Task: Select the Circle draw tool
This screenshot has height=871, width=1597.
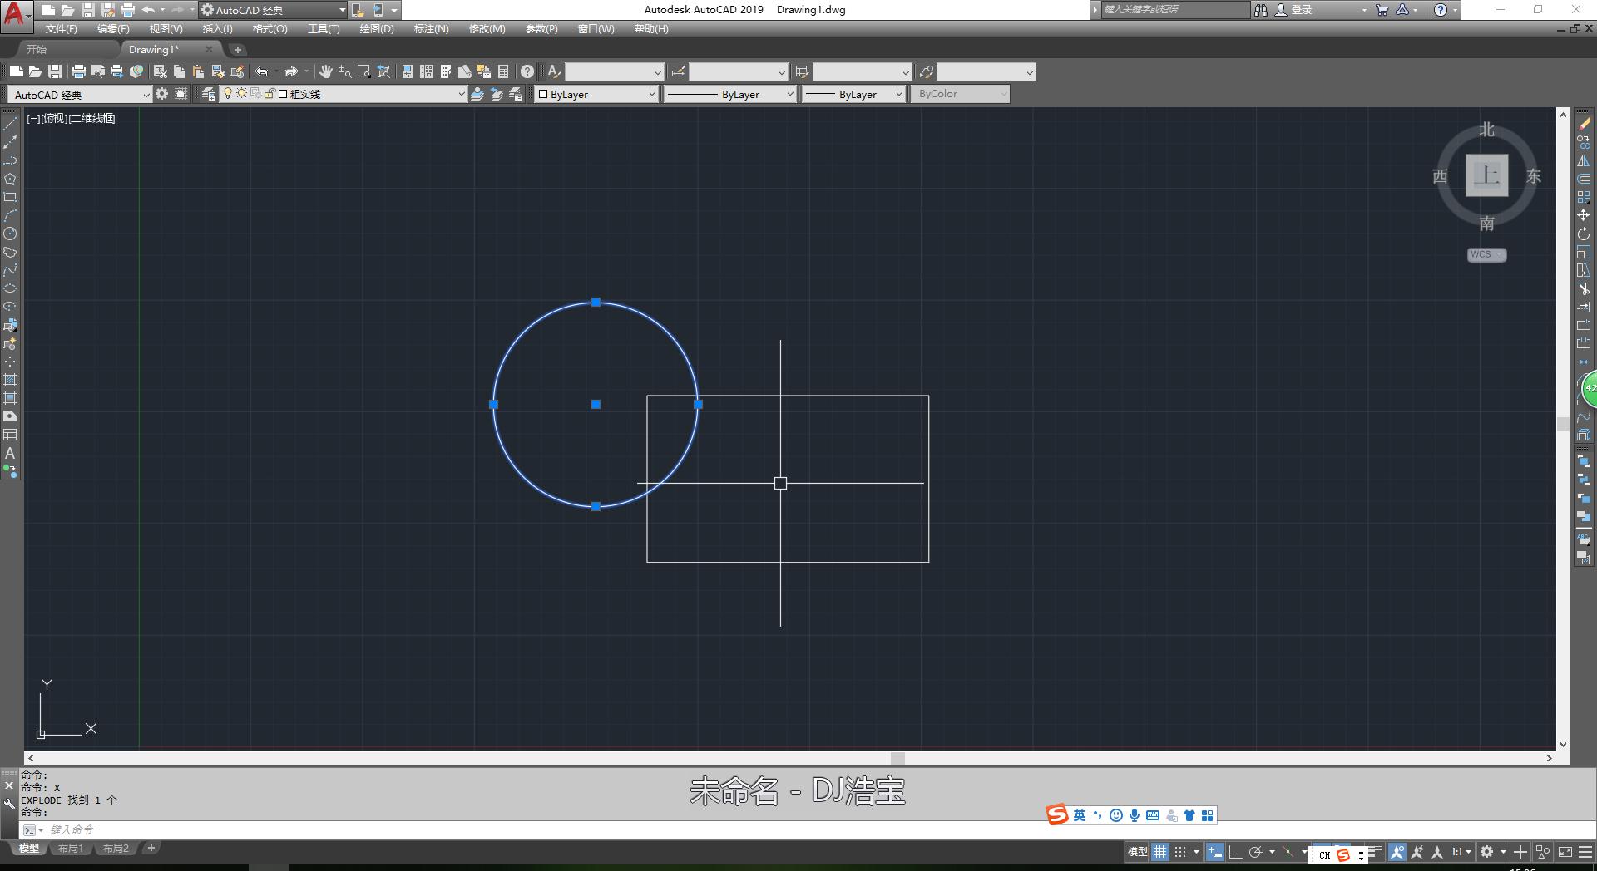Action: click(10, 234)
